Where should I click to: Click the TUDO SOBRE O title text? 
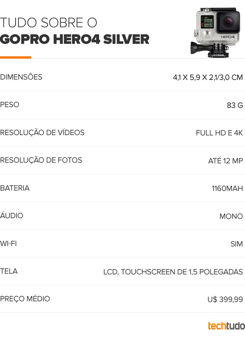click(x=49, y=23)
